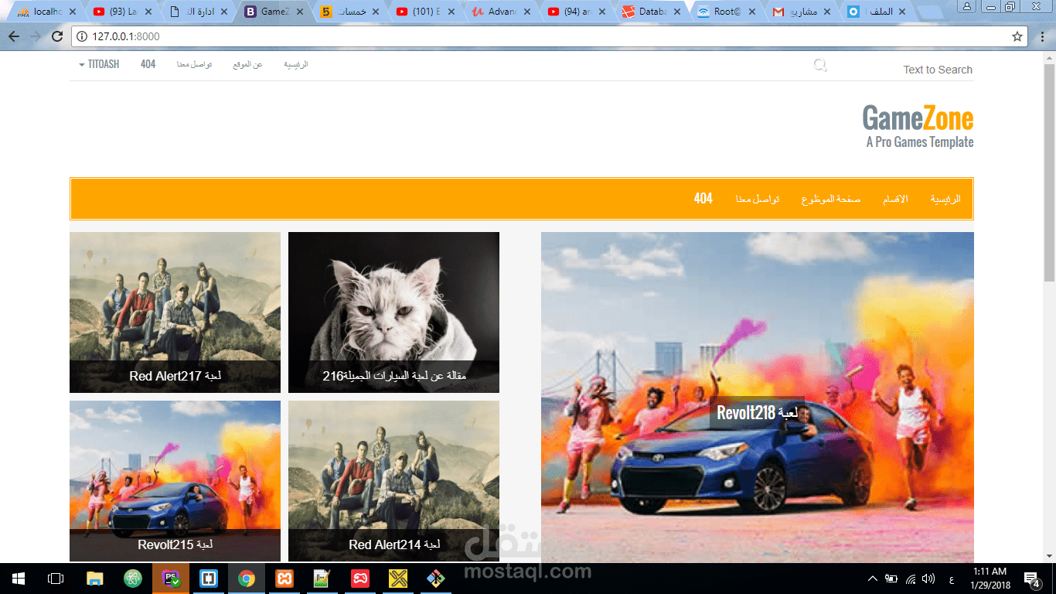Image resolution: width=1056 pixels, height=594 pixels.
Task: Show hidden tray icons chevron
Action: point(873,579)
